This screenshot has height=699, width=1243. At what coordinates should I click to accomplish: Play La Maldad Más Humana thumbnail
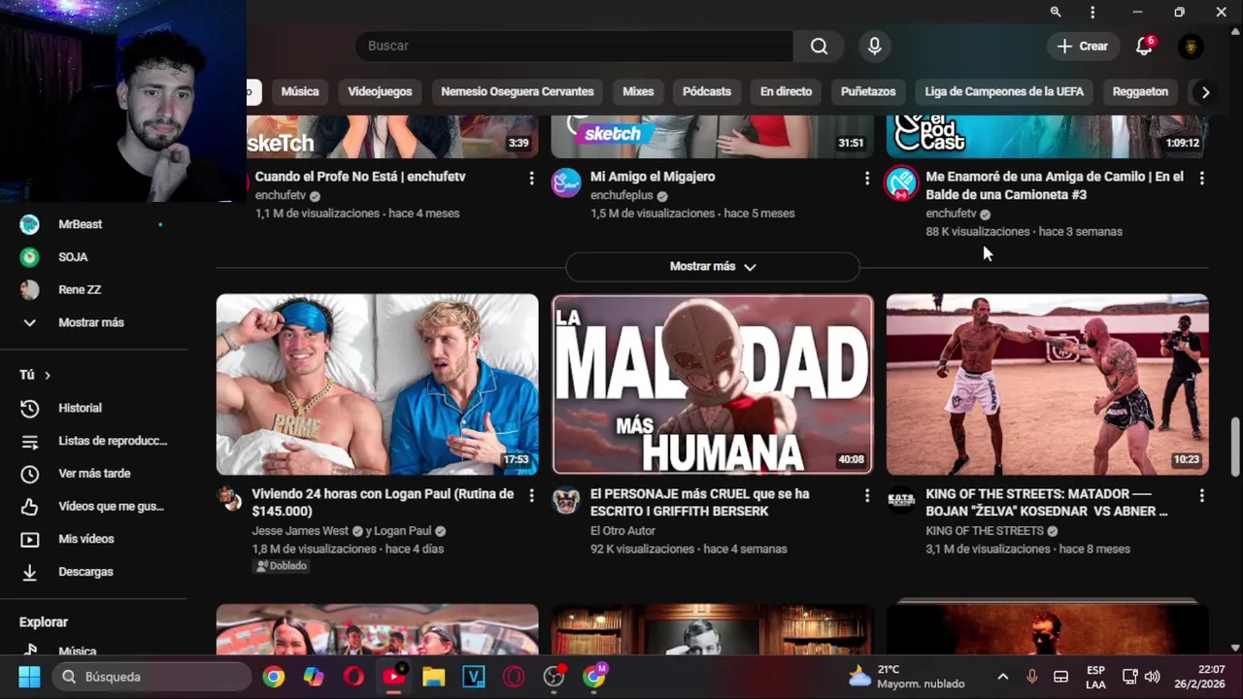coord(712,384)
